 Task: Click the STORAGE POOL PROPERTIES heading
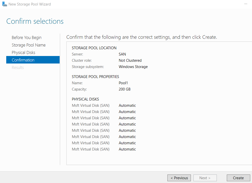[x=95, y=77]
